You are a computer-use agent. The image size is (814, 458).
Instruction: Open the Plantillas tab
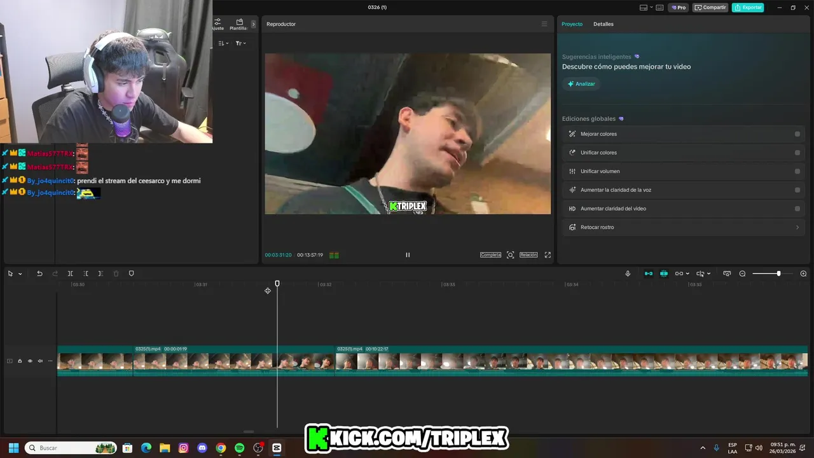(239, 24)
